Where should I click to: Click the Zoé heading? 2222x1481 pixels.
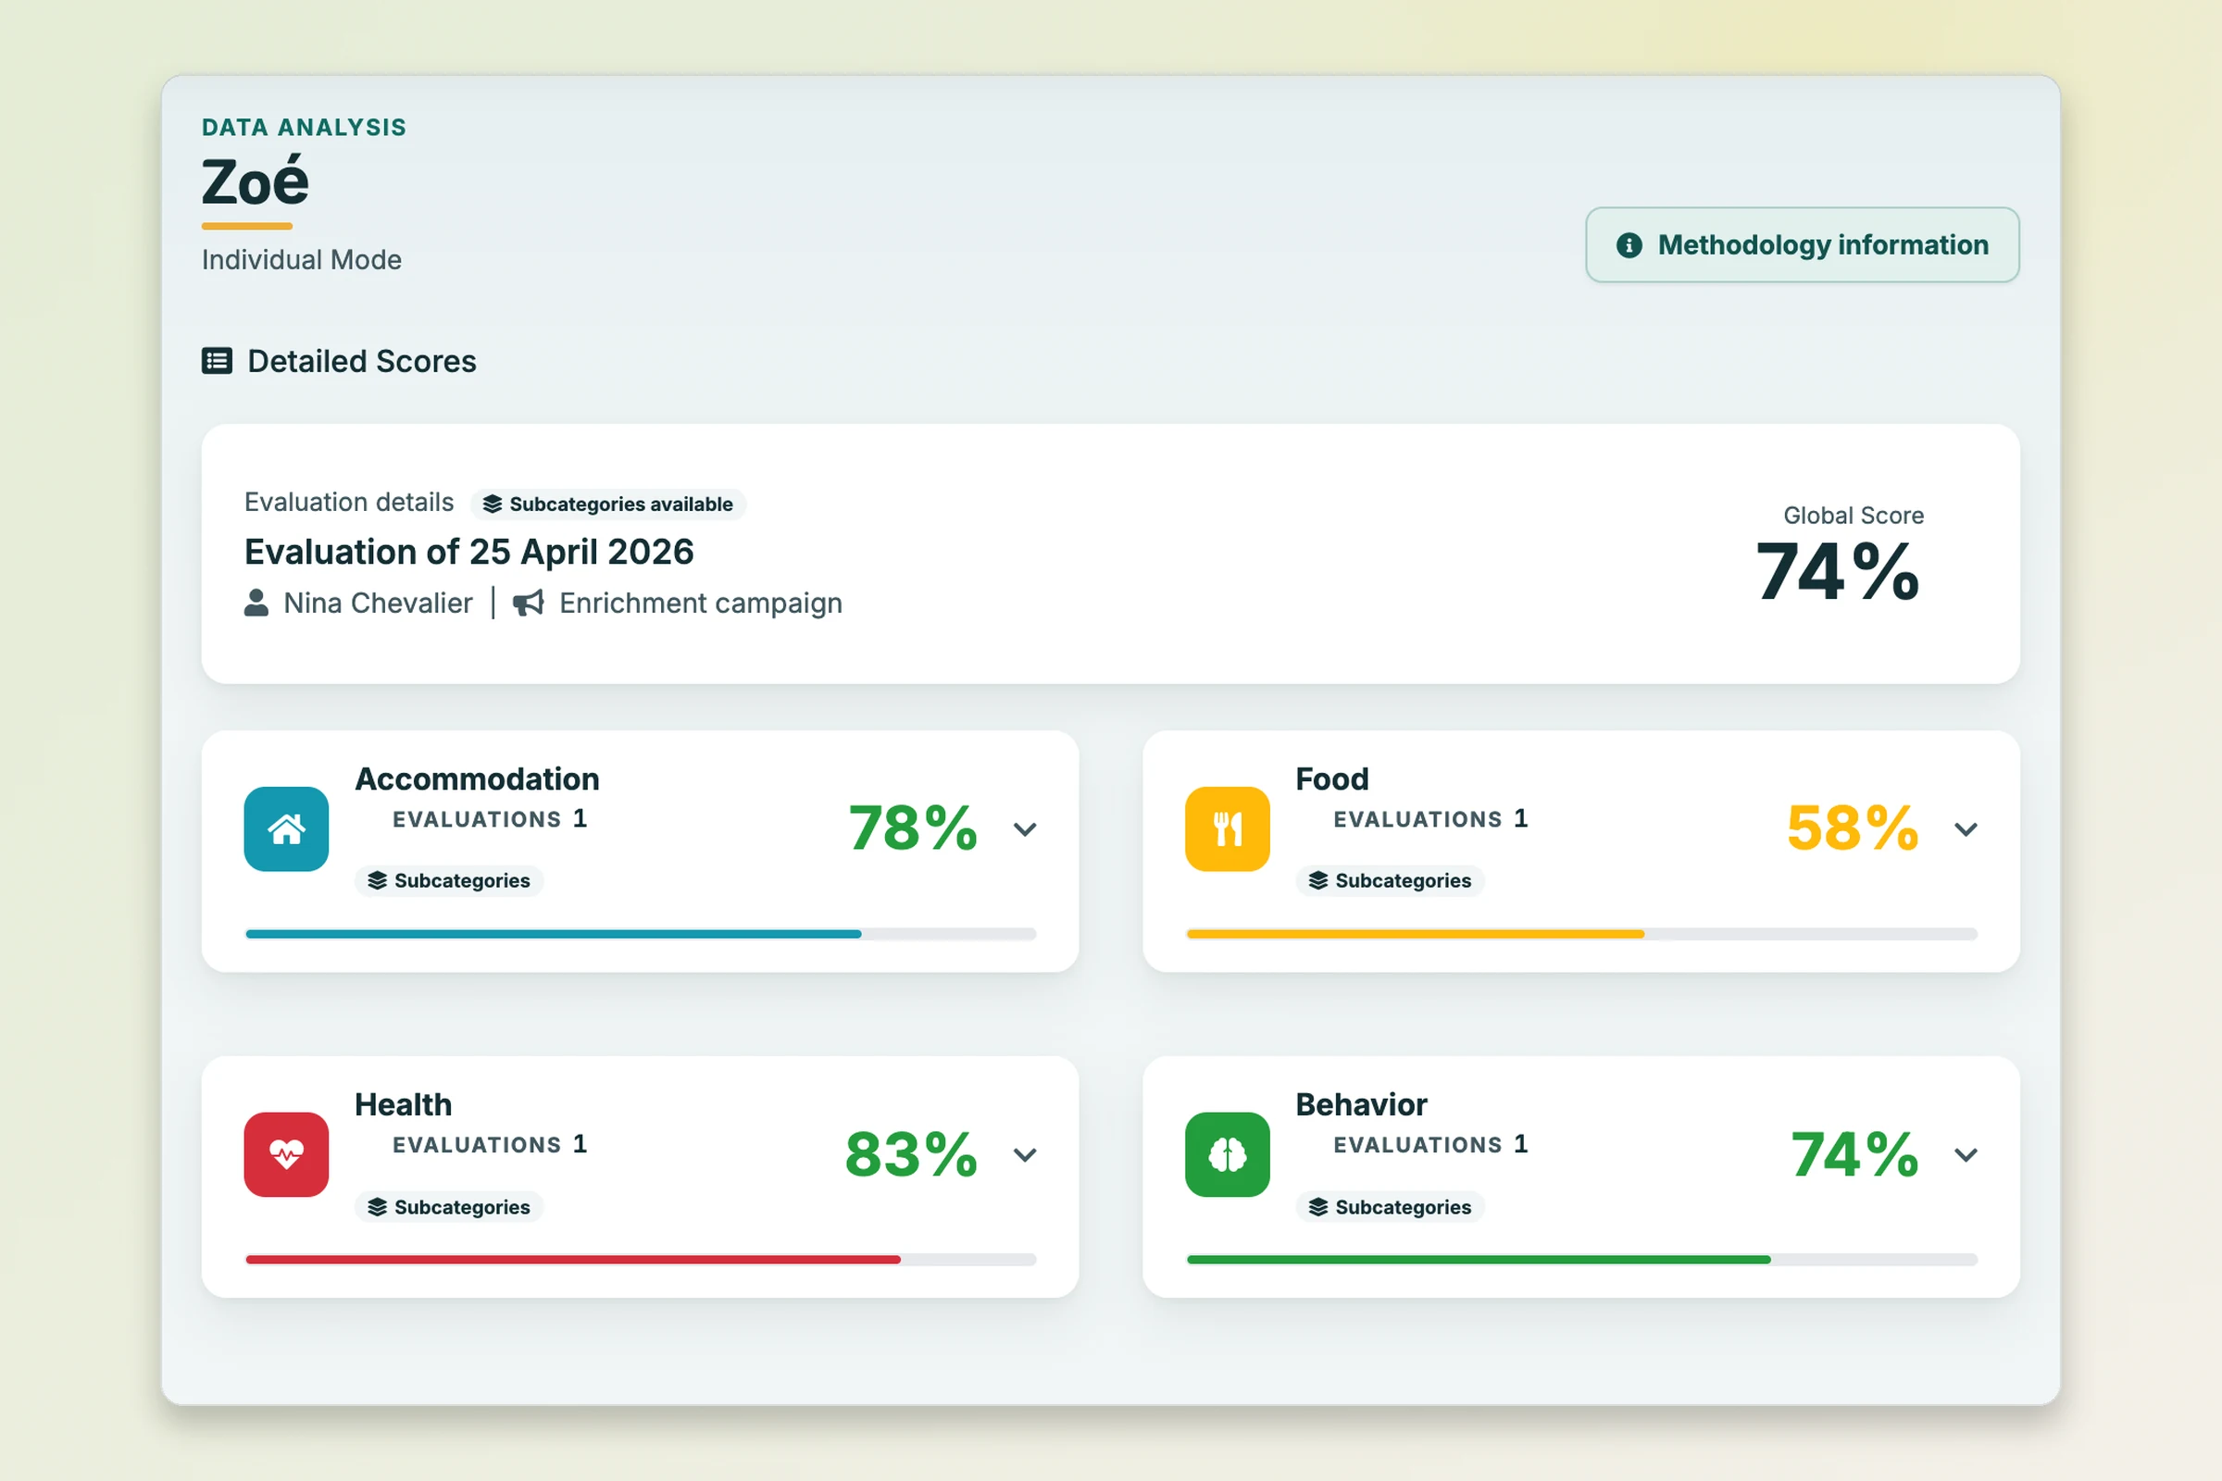pos(256,181)
